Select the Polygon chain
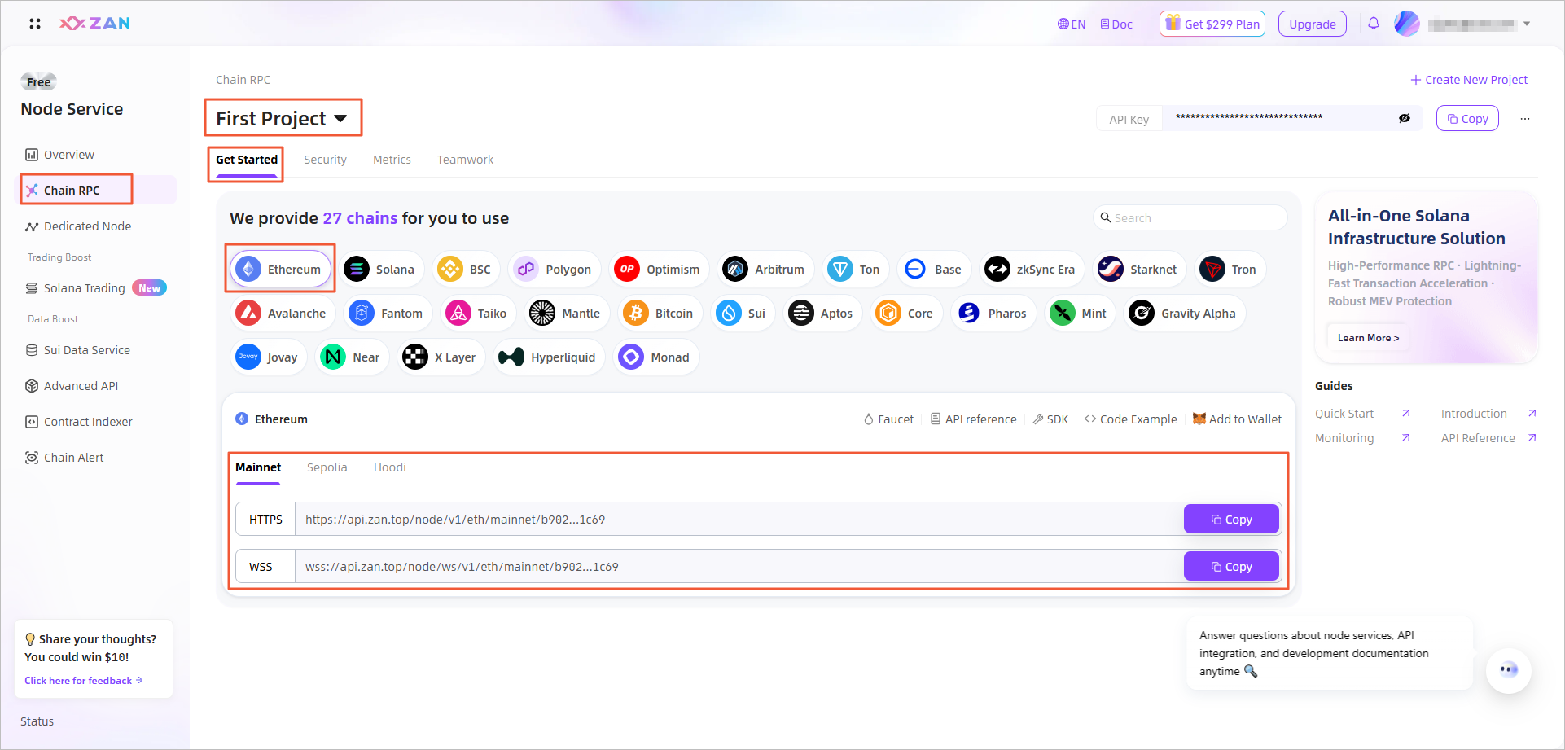Screen dimensions: 1565x750 pos(554,270)
